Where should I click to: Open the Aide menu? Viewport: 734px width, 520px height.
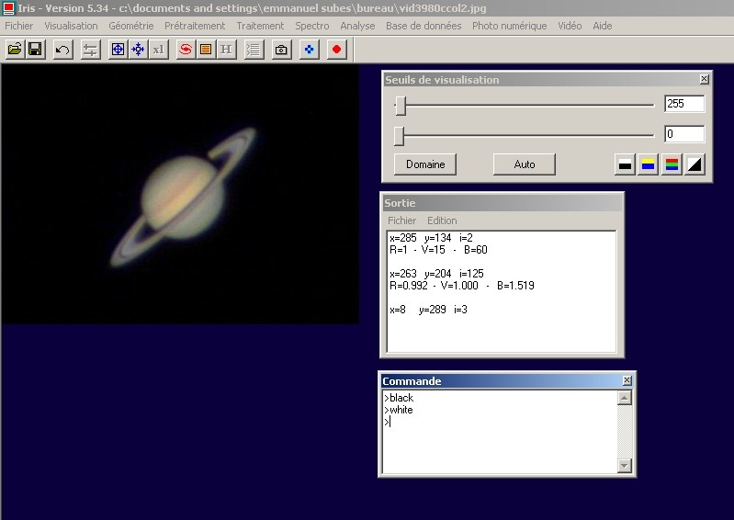603,26
